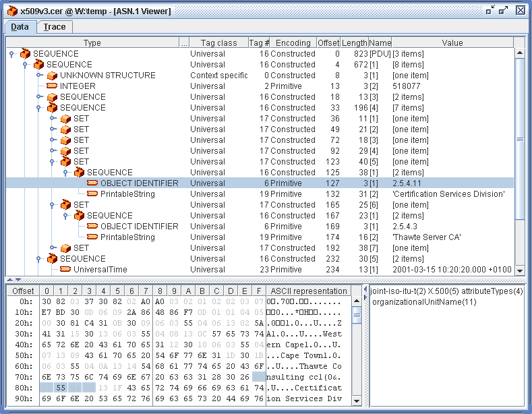Image resolution: width=532 pixels, height=414 pixels.
Task: Select the Data tab
Action: 20,27
